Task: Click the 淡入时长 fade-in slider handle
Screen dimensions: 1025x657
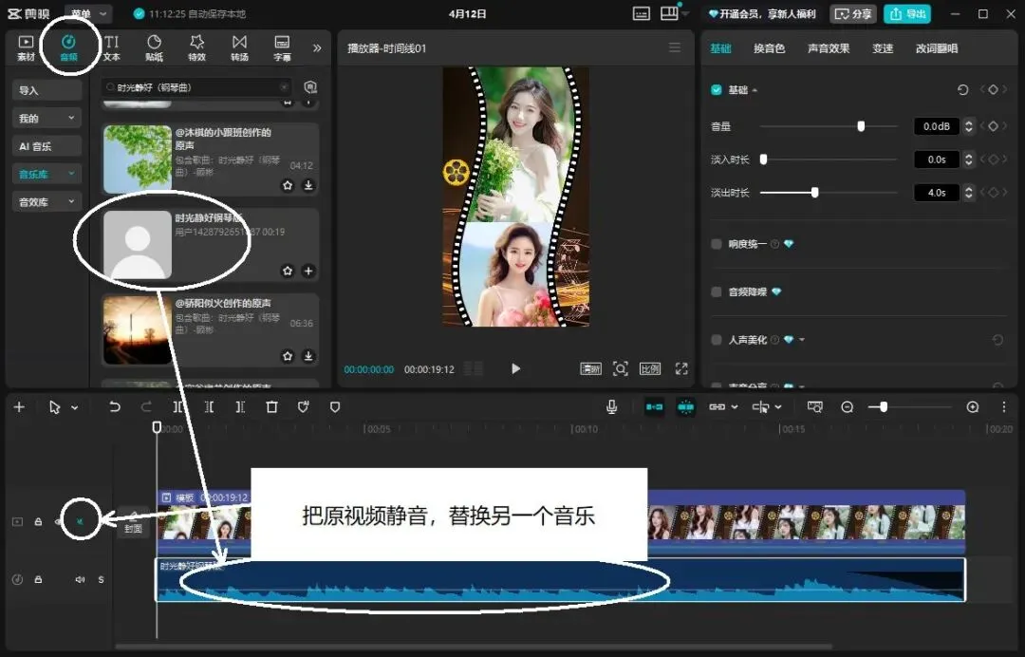Action: 763,160
